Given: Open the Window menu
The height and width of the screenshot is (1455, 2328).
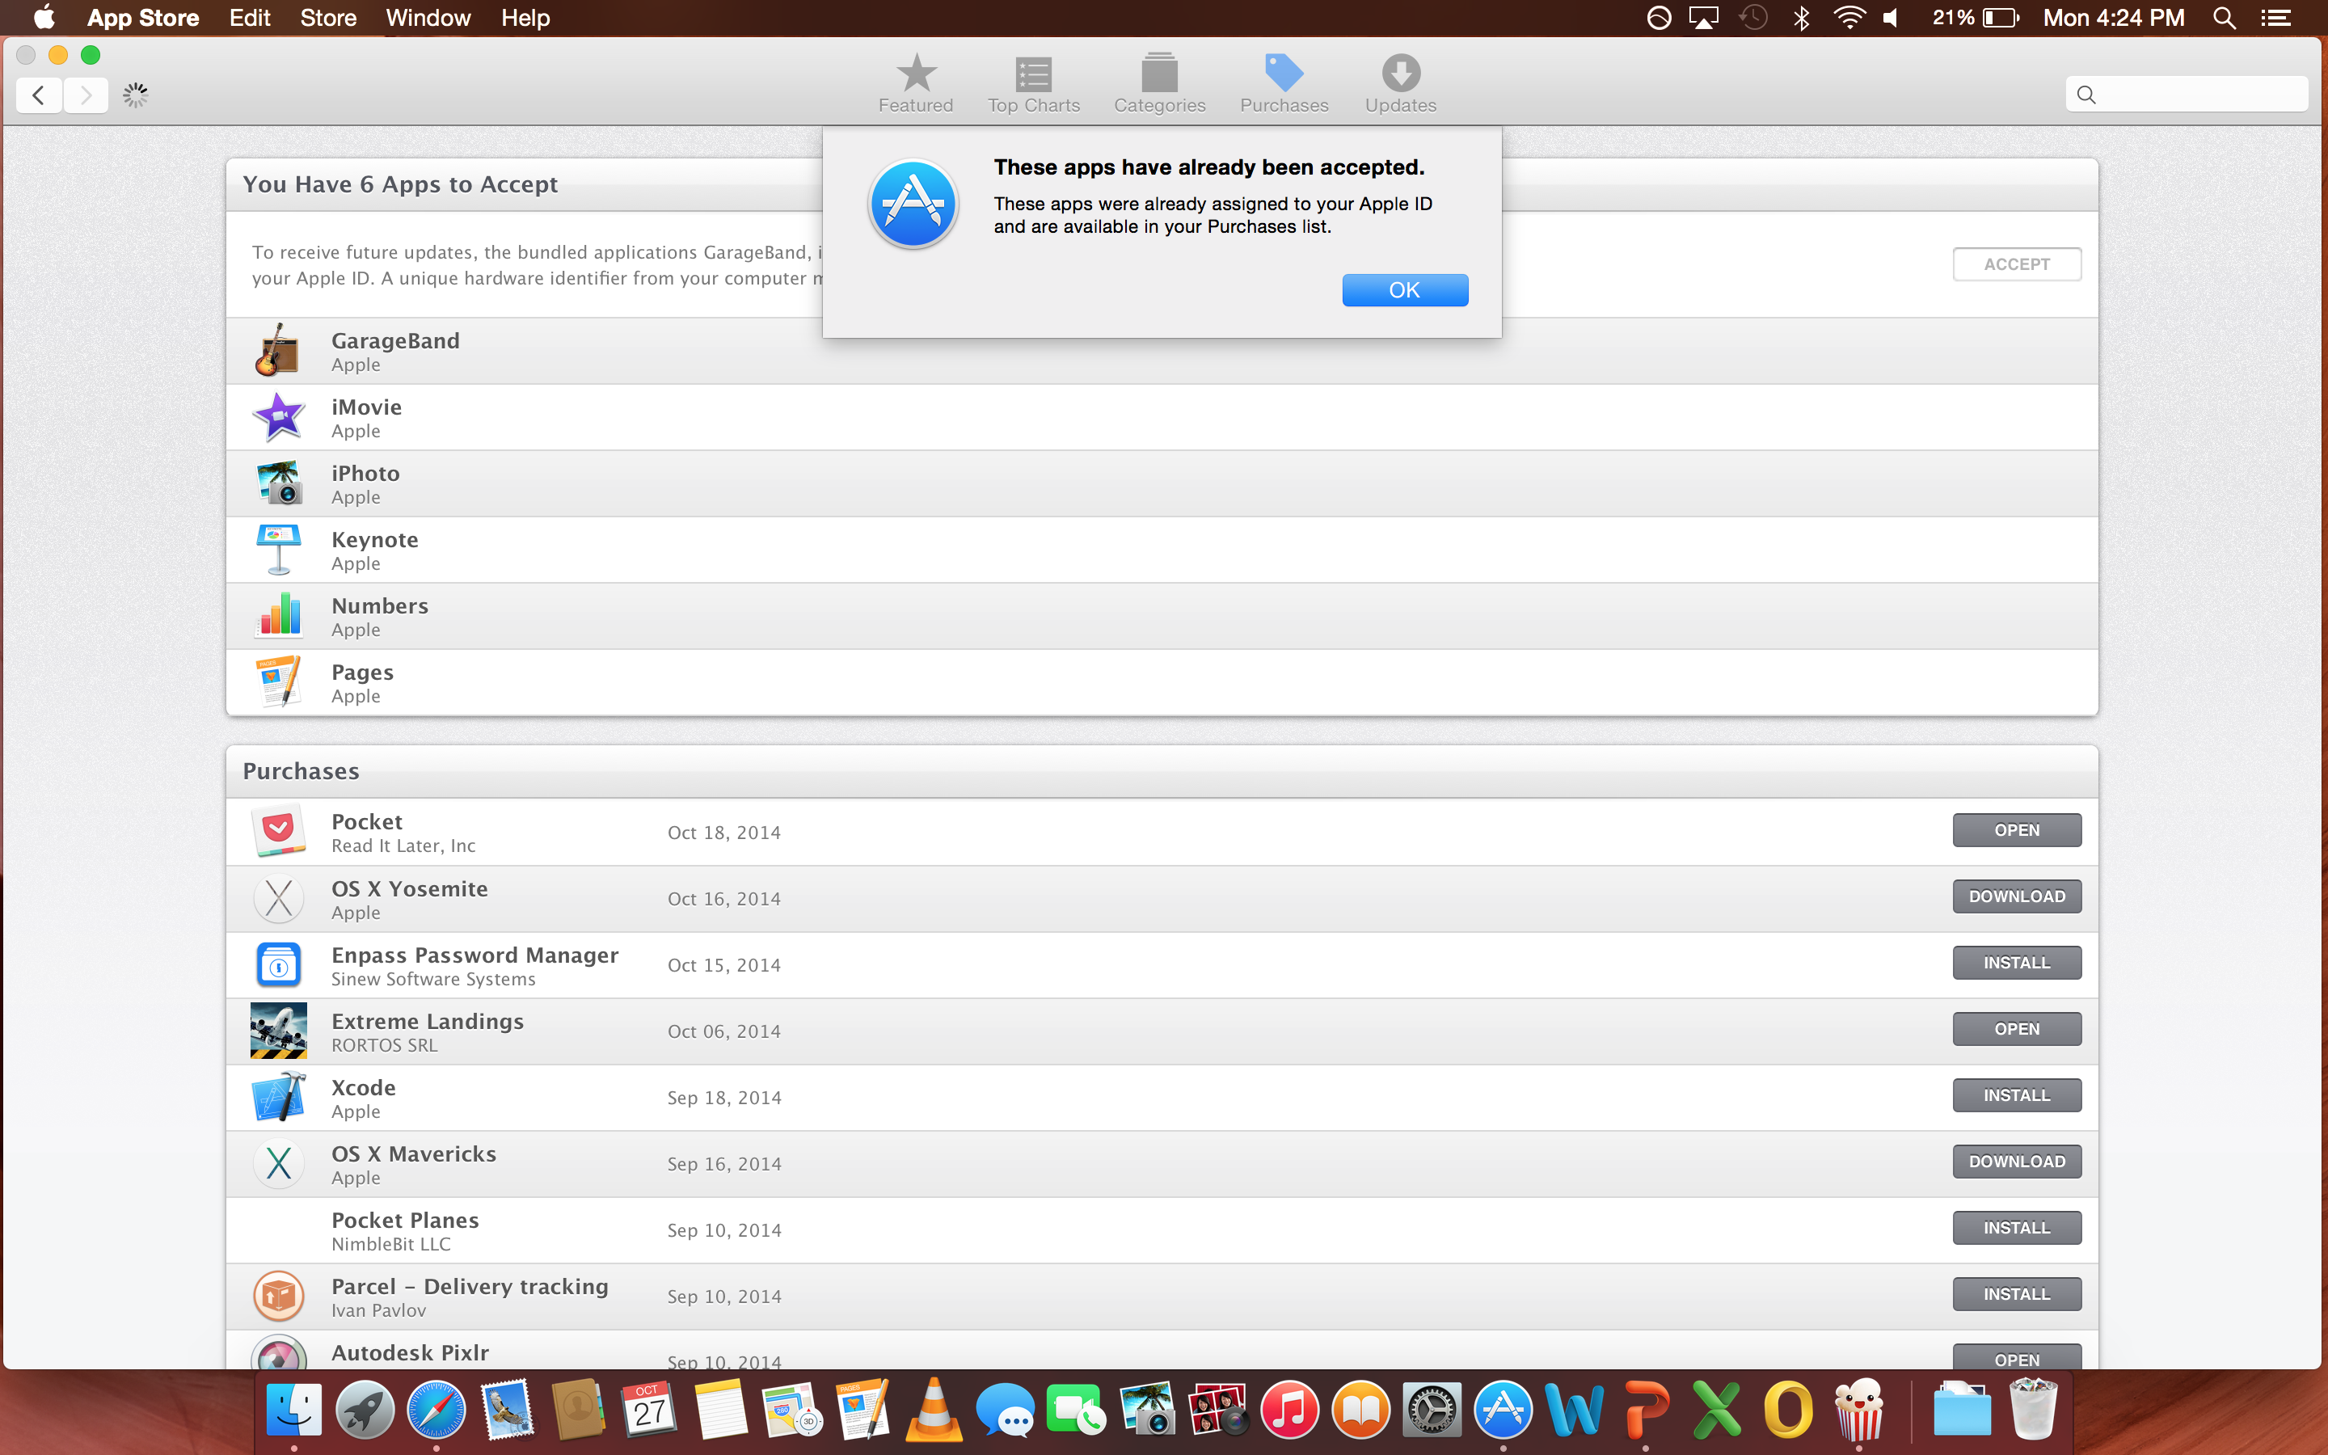Looking at the screenshot, I should click(428, 17).
